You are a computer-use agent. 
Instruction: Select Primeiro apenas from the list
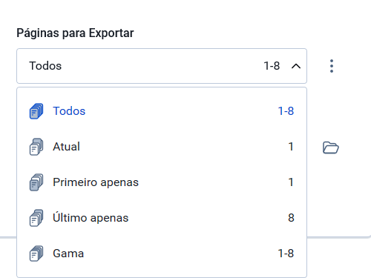click(162, 182)
